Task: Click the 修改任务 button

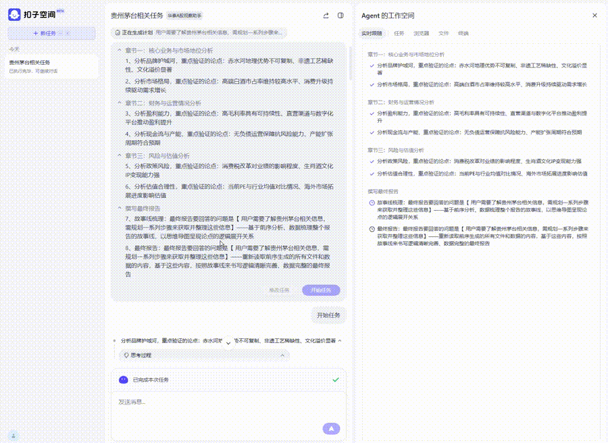Action: (279, 290)
